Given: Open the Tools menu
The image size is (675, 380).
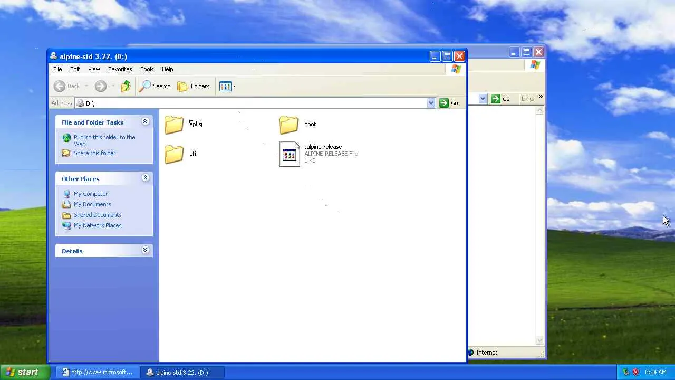Looking at the screenshot, I should click(147, 69).
